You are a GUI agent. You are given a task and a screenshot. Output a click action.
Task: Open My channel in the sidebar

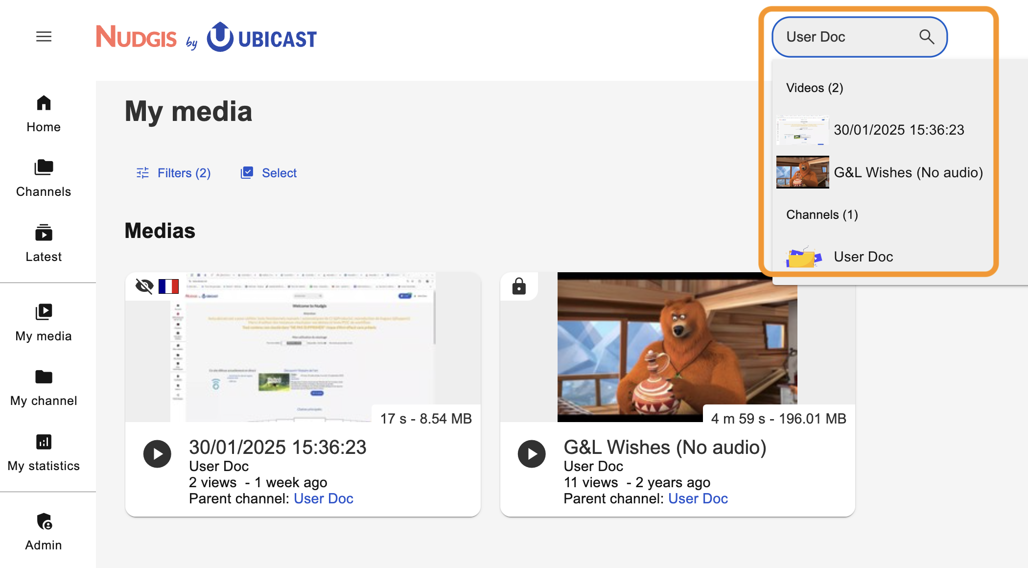pyautogui.click(x=44, y=388)
